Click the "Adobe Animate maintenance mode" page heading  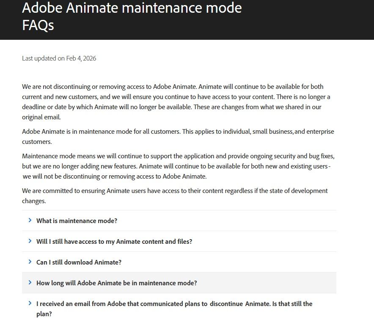tap(132, 8)
